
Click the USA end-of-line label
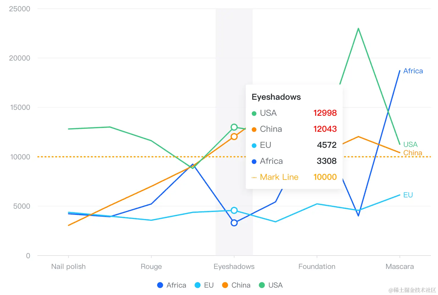[x=410, y=145]
